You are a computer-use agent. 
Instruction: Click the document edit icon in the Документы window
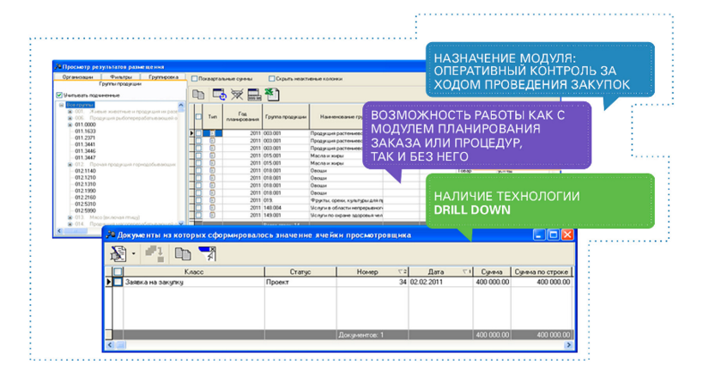[x=119, y=253]
